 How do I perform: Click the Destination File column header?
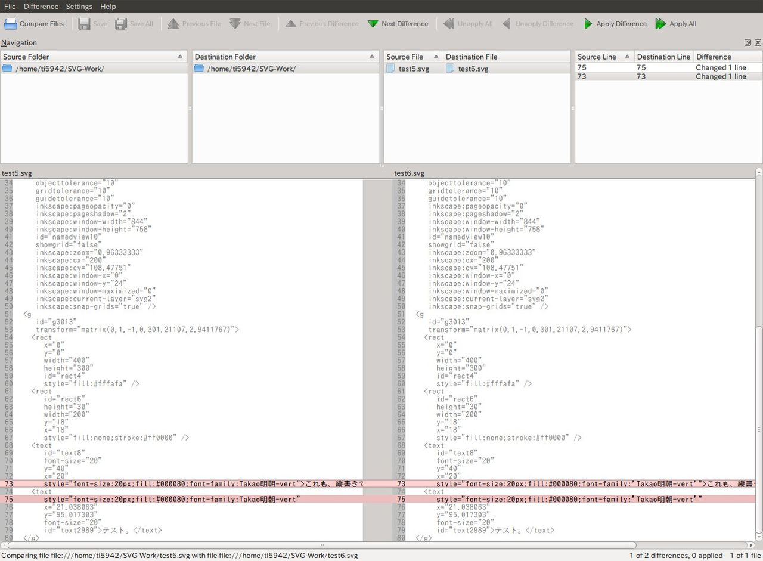(x=507, y=57)
